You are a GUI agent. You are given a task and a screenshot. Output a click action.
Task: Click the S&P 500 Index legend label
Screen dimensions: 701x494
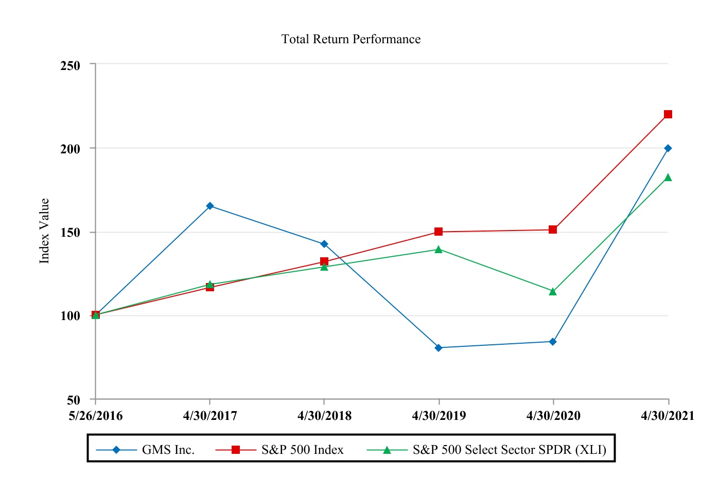click(303, 450)
